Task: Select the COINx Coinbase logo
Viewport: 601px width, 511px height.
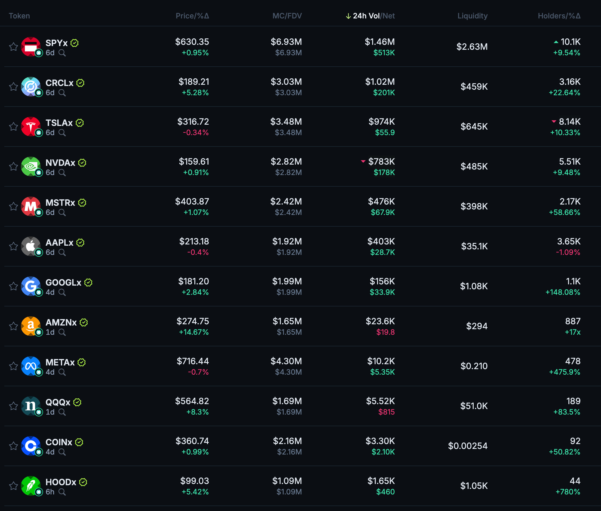Action: pyautogui.click(x=31, y=446)
